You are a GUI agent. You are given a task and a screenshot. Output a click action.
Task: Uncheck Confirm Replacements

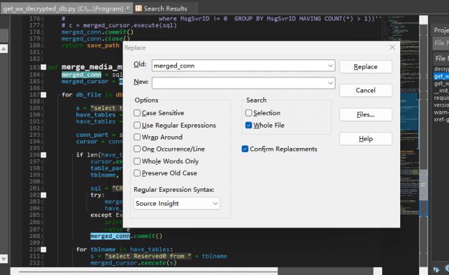[245, 149]
